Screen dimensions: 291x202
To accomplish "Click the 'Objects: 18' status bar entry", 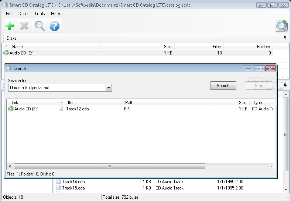I will (13, 197).
